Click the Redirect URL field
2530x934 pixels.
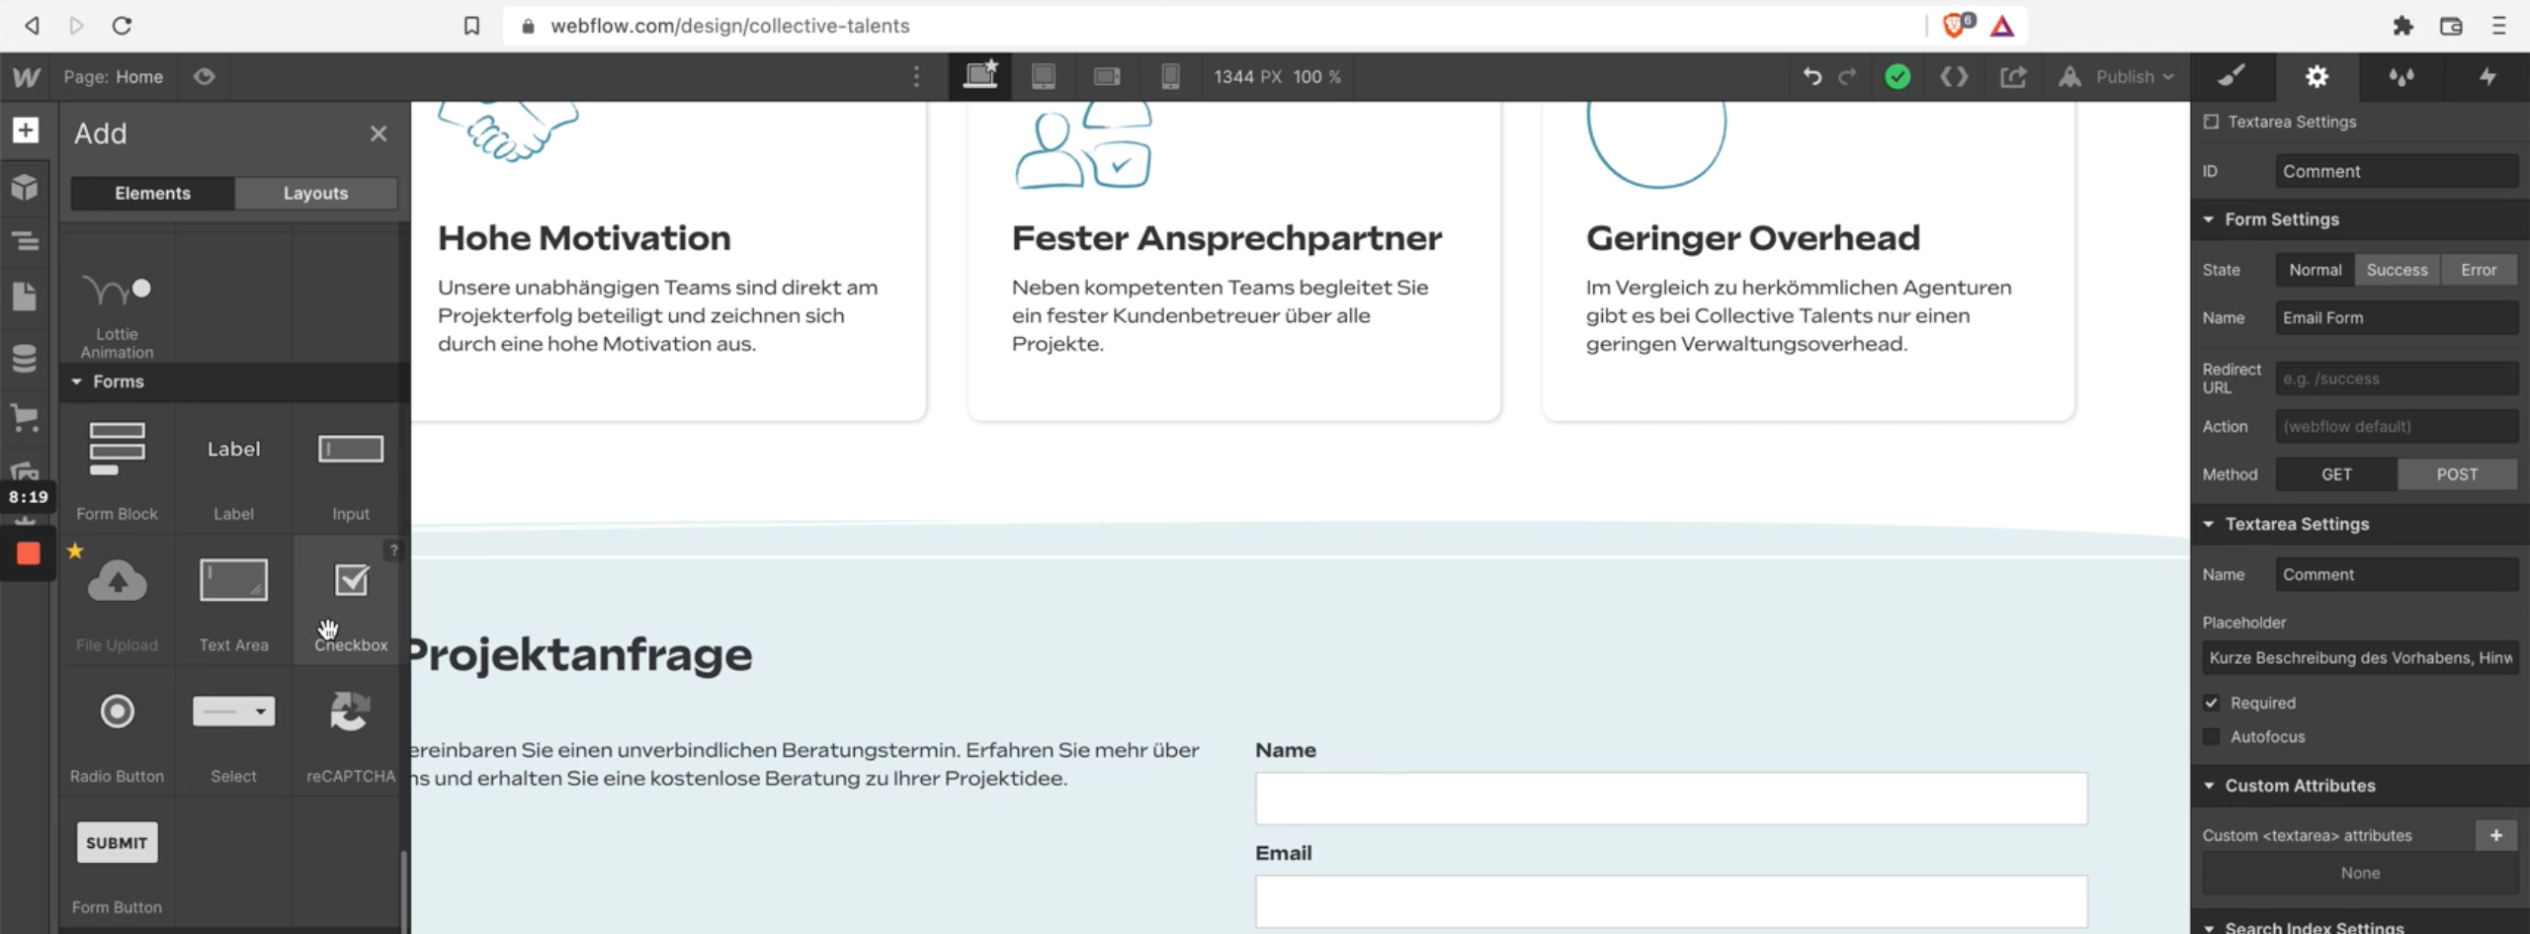coord(2397,379)
